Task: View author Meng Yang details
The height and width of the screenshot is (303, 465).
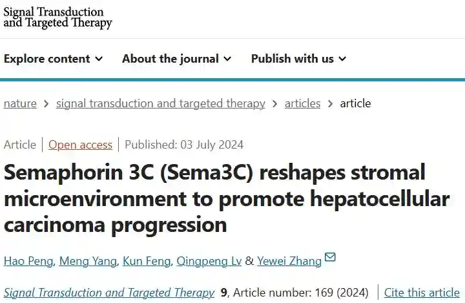Action: click(88, 261)
